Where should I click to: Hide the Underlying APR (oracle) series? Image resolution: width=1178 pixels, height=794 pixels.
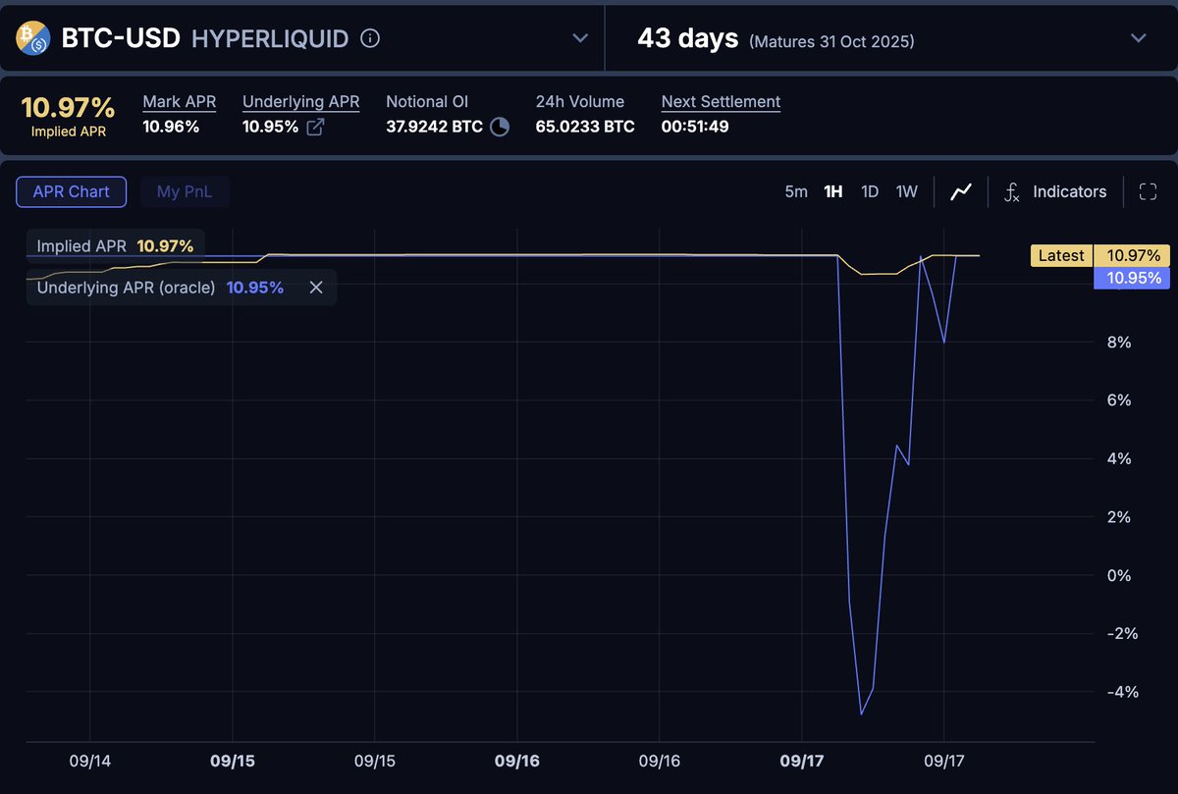tap(316, 287)
